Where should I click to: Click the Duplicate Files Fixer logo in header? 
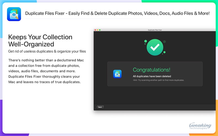14,14
